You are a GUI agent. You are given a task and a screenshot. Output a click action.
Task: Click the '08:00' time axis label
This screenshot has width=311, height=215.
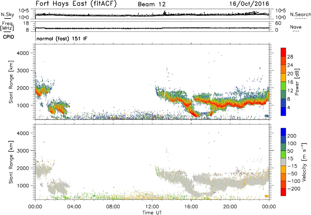click(113, 207)
